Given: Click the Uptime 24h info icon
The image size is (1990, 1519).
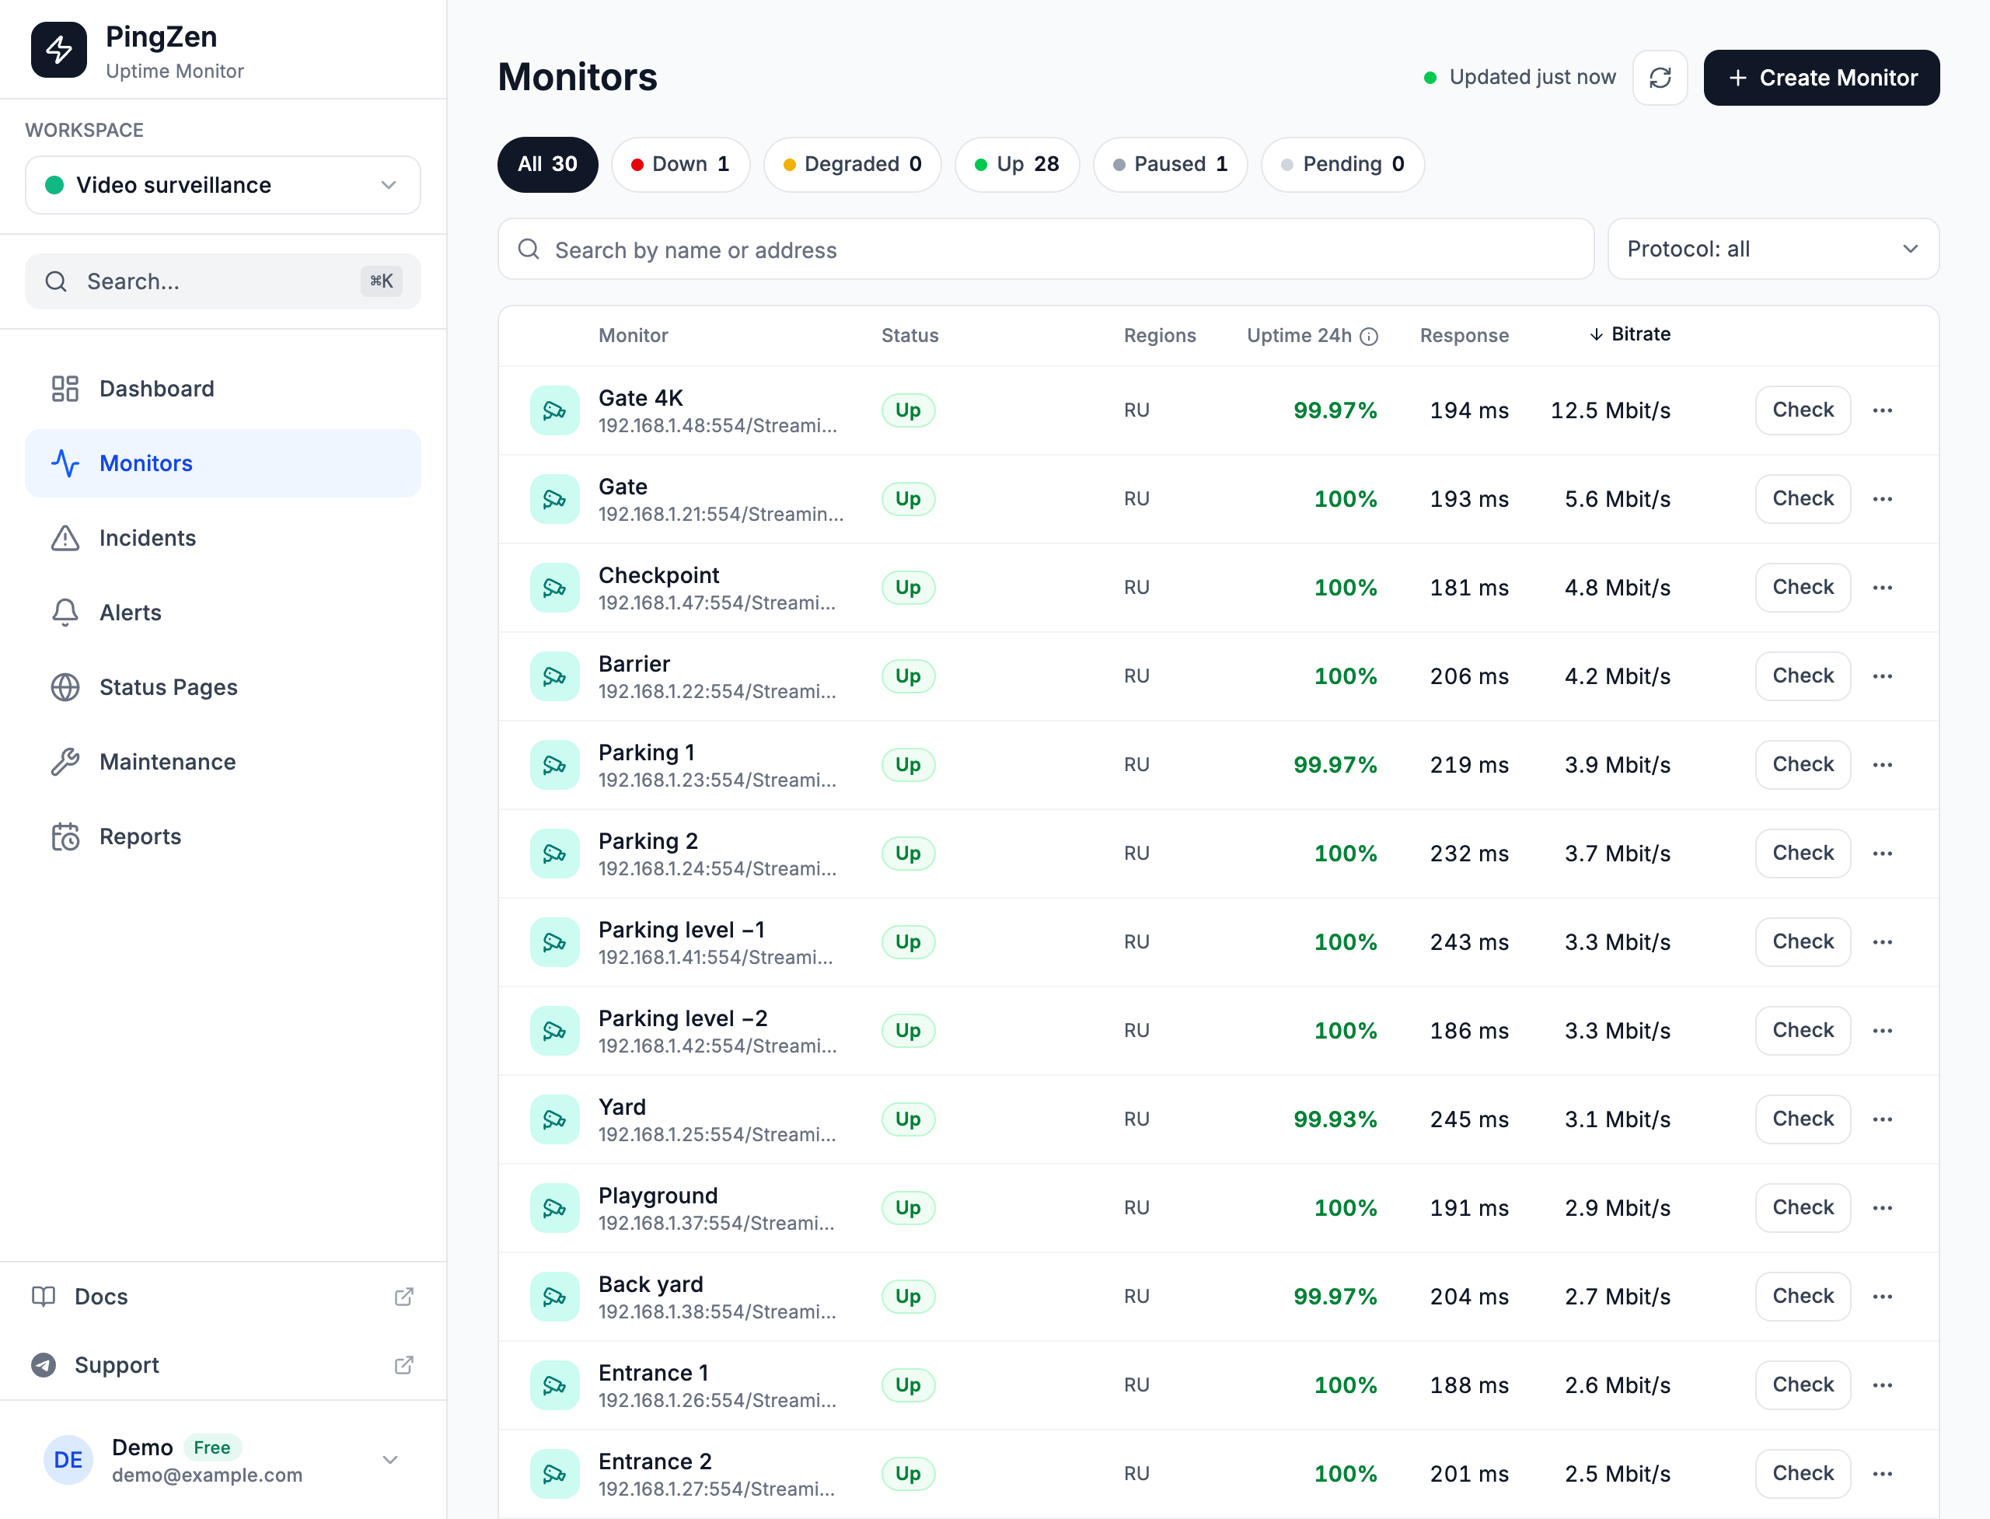Looking at the screenshot, I should [x=1370, y=337].
